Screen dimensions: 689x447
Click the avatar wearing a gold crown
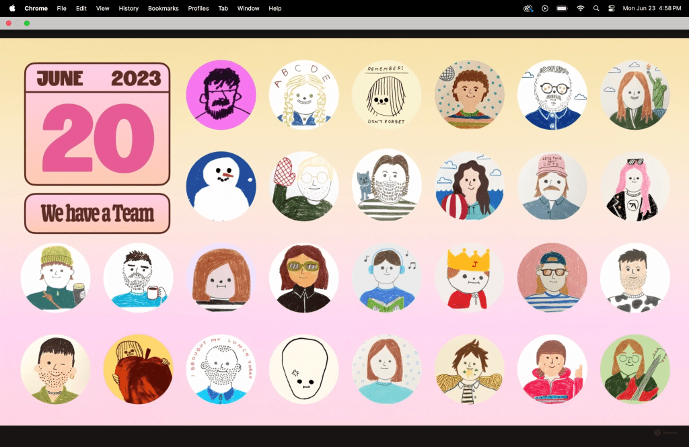point(469,278)
